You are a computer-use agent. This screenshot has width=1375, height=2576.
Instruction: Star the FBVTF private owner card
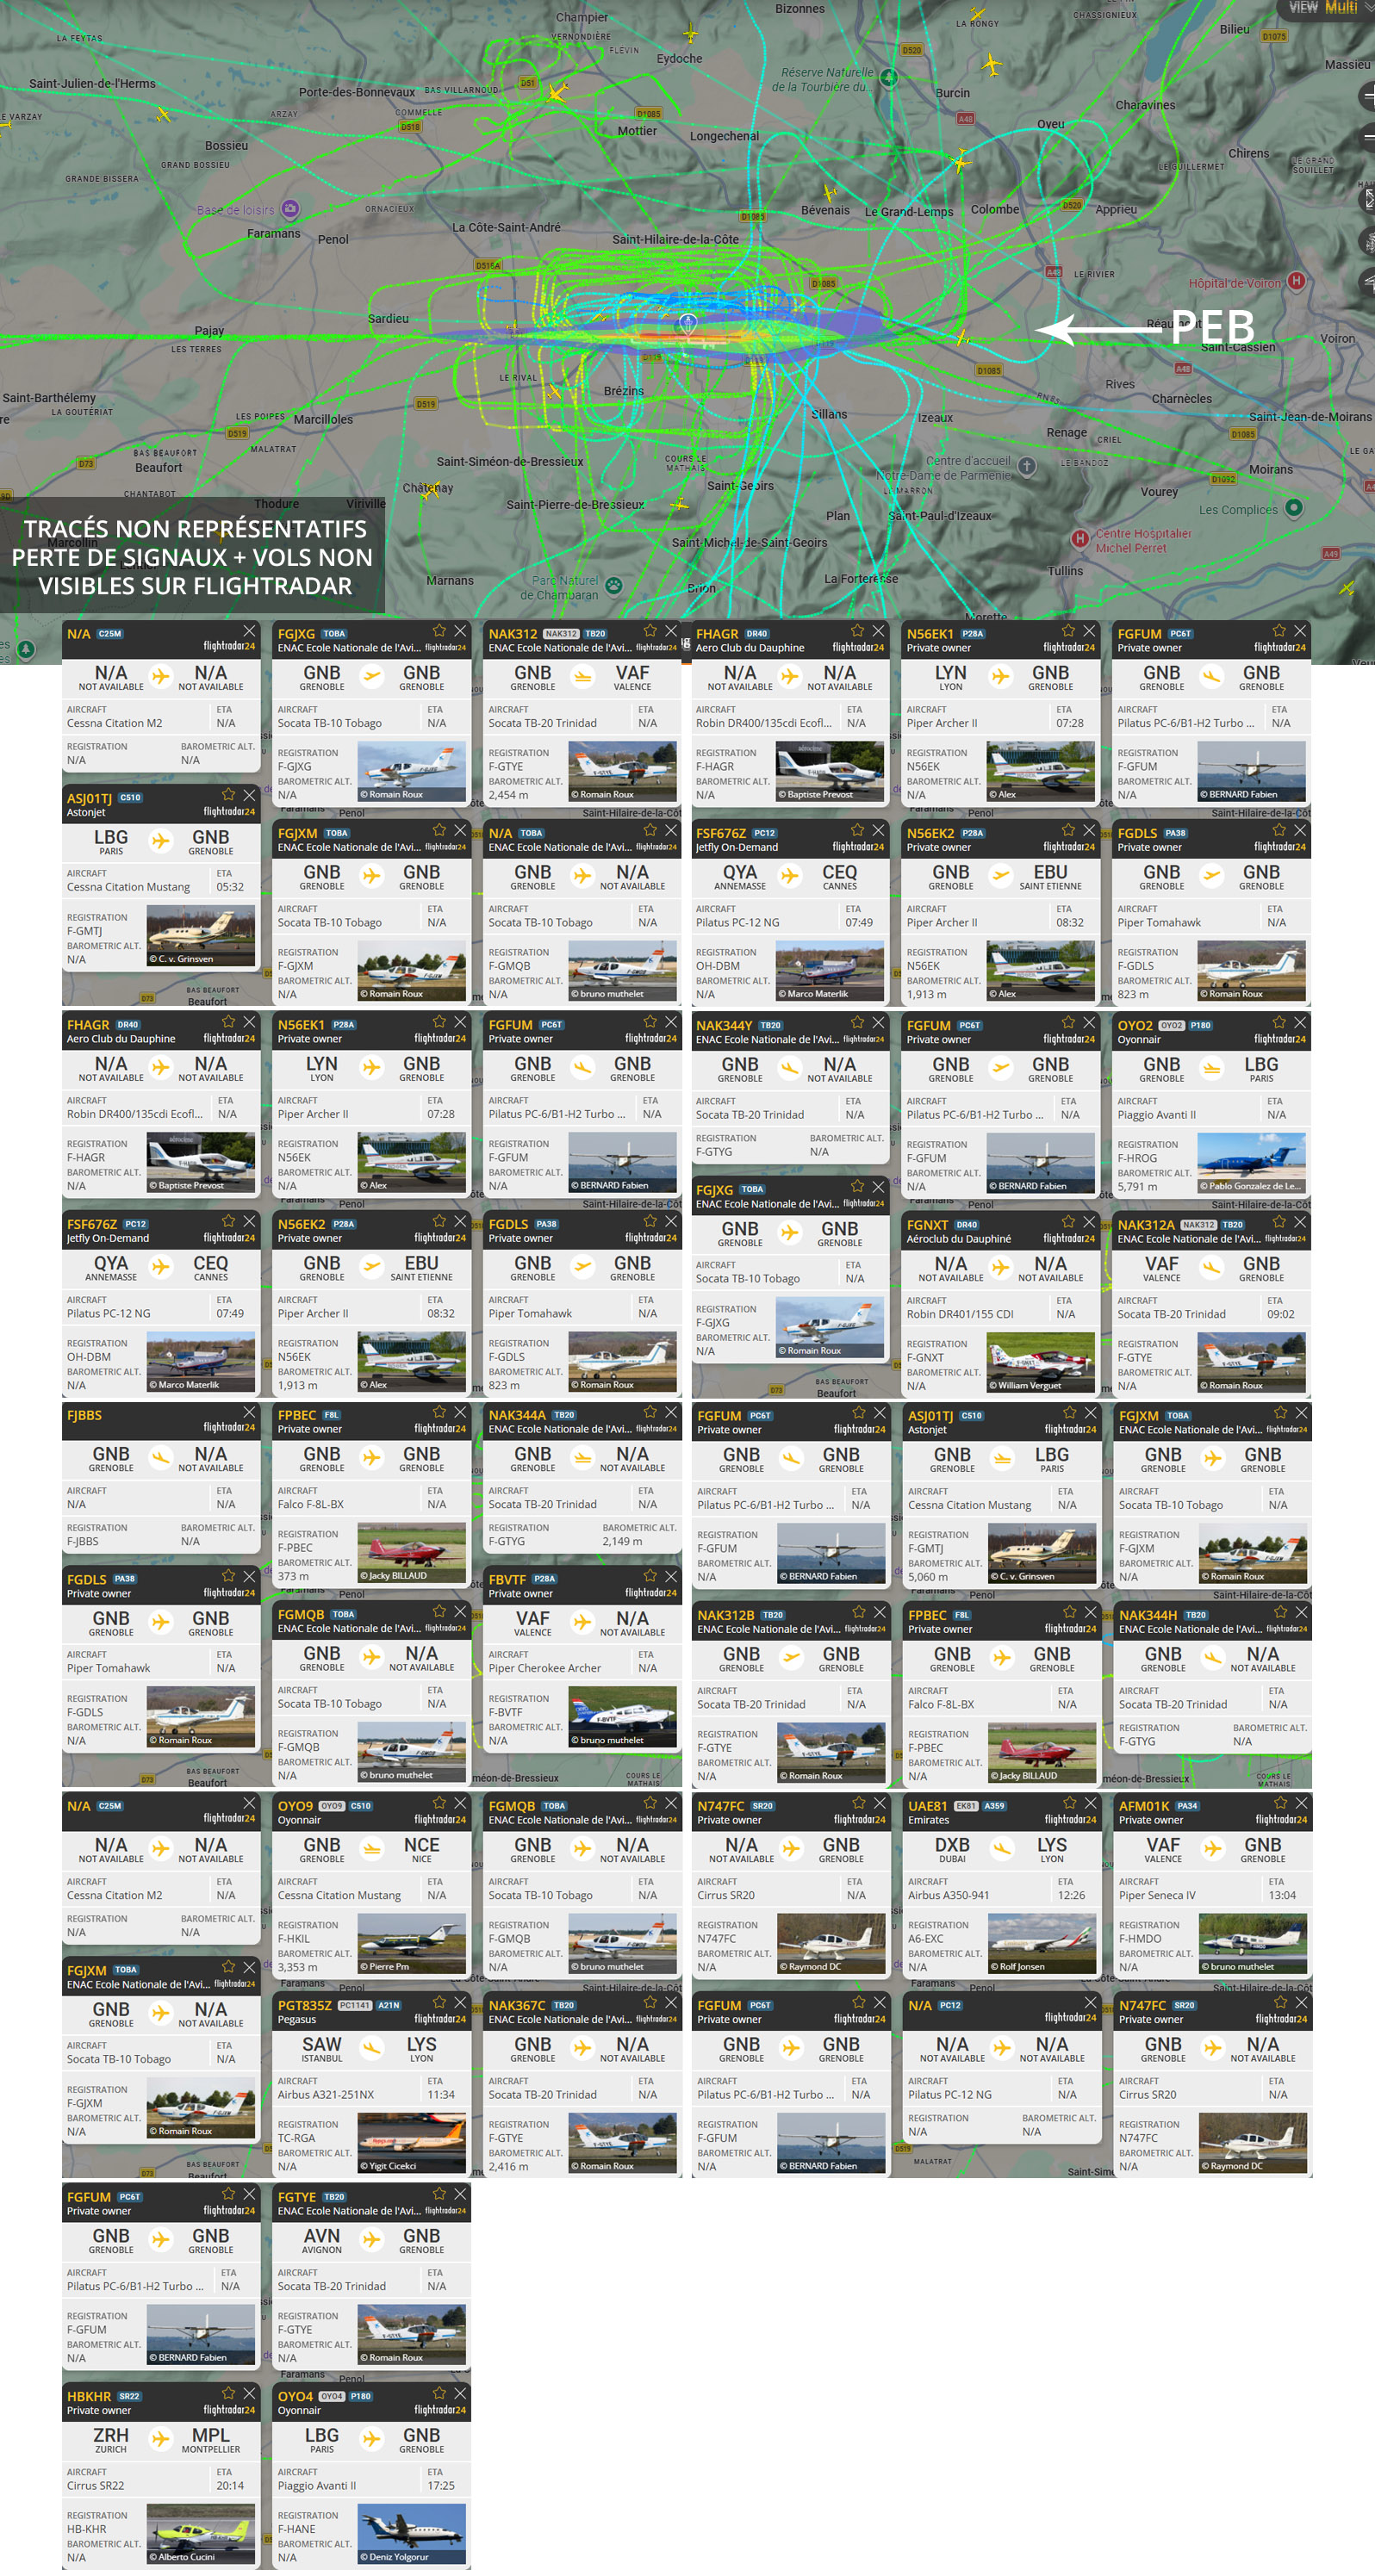click(650, 1576)
